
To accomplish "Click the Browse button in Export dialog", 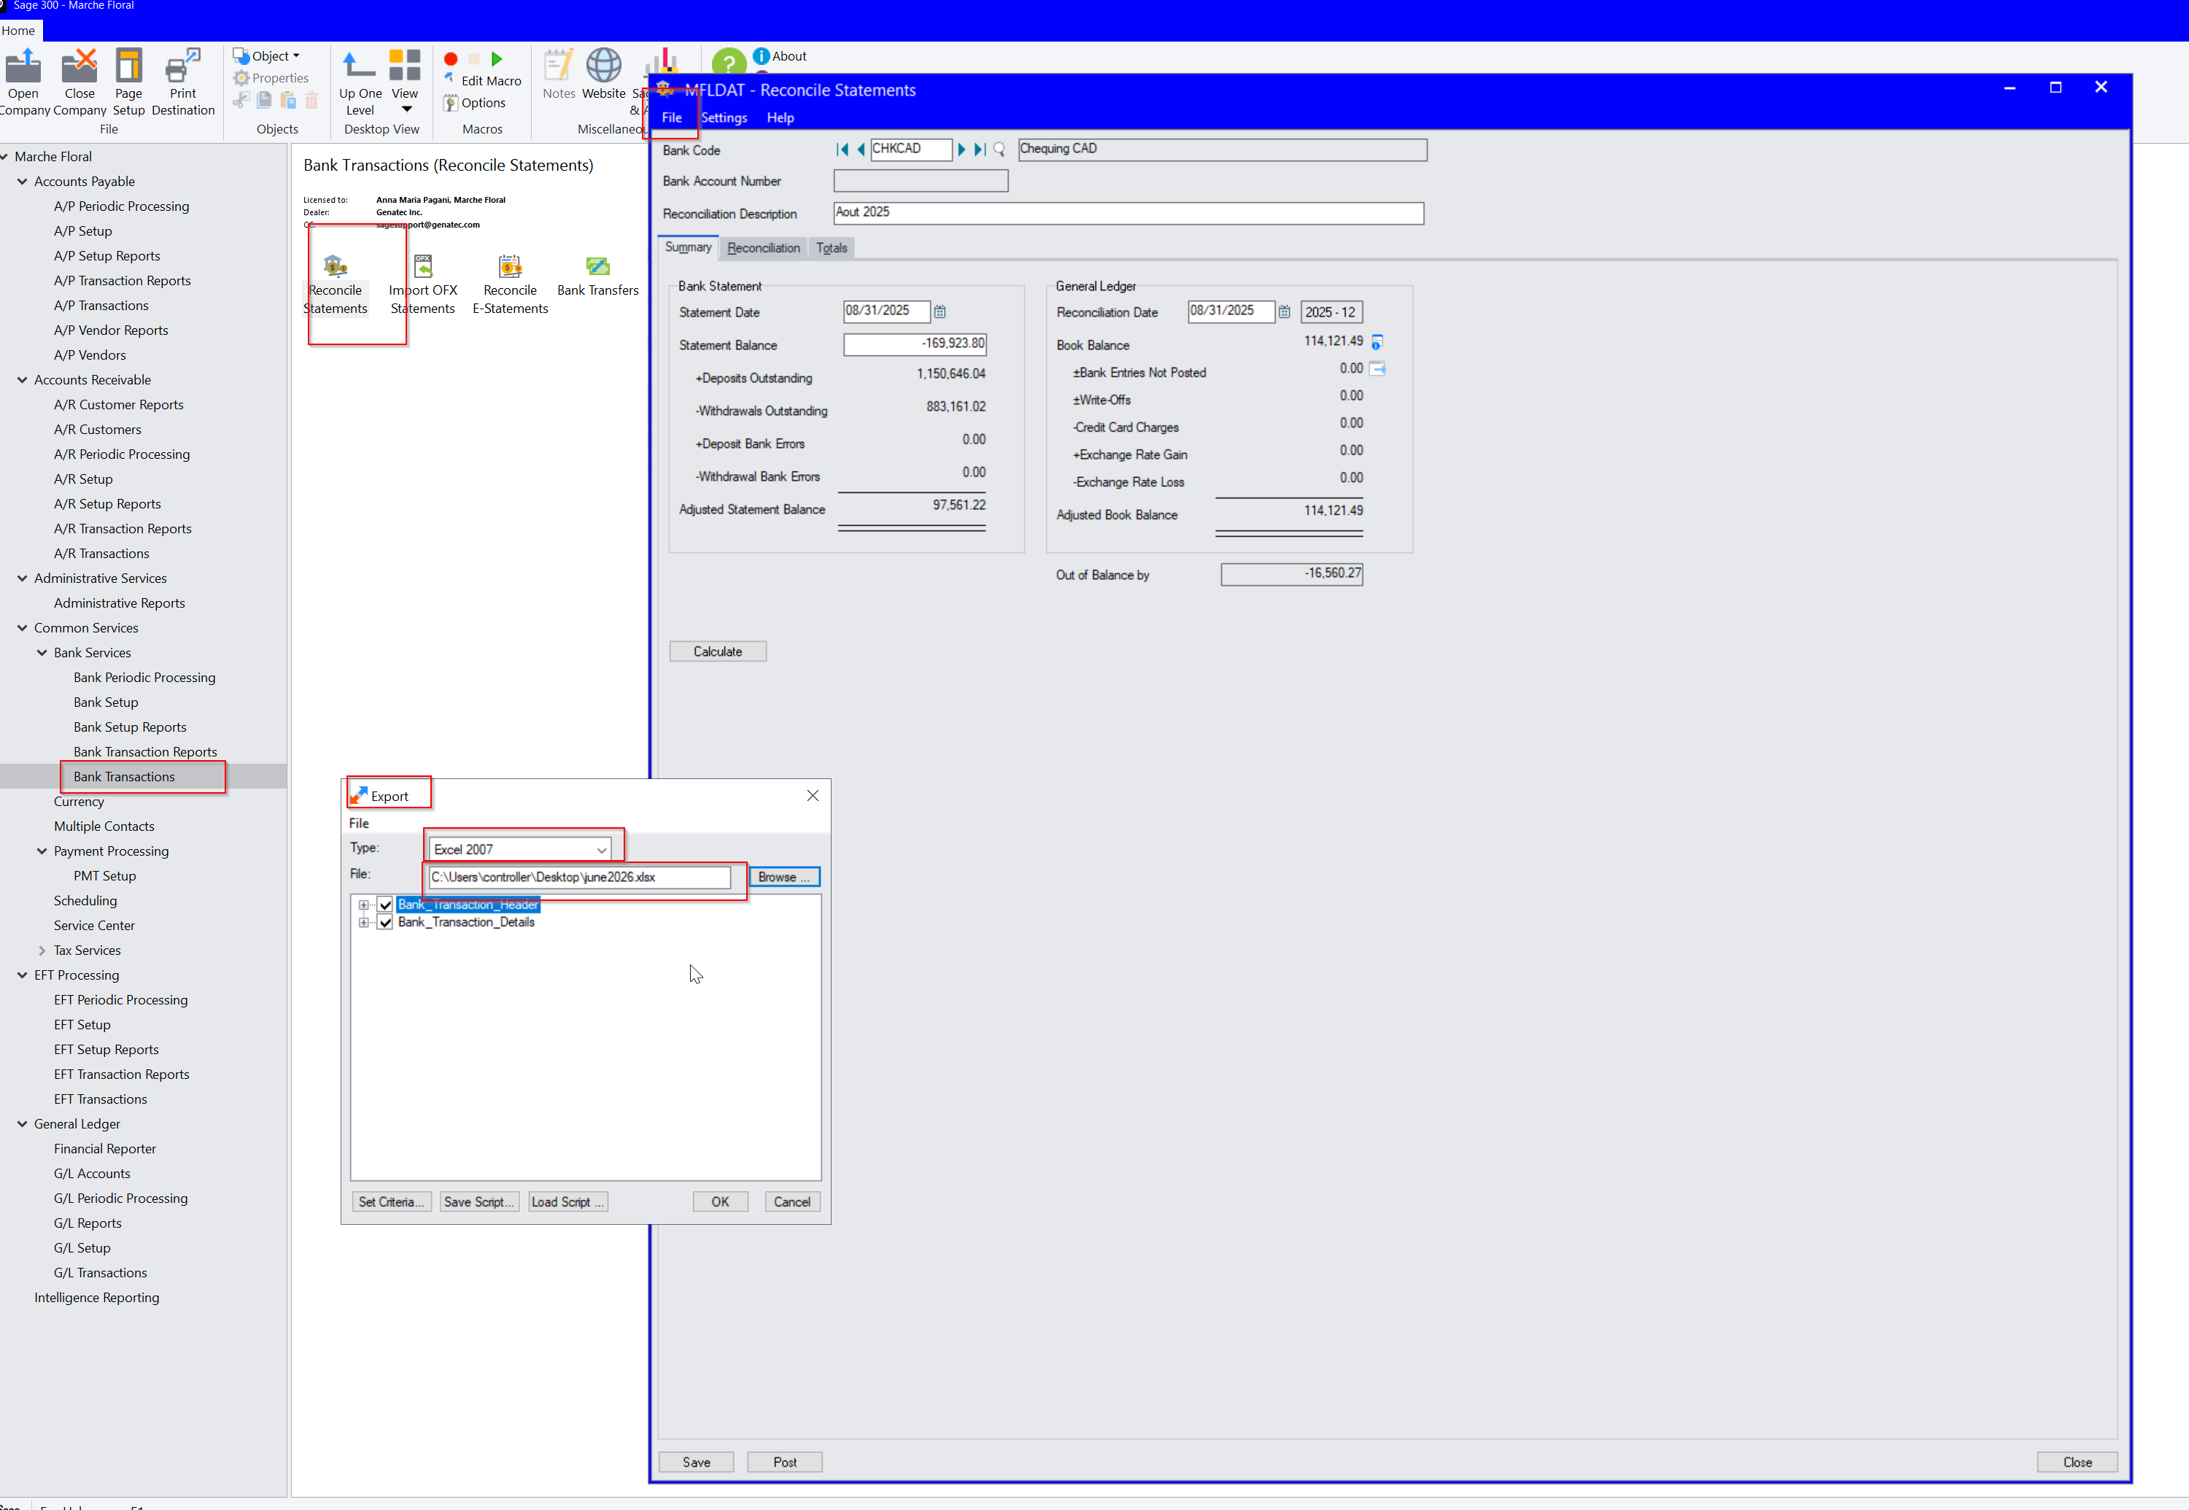I will tap(784, 877).
